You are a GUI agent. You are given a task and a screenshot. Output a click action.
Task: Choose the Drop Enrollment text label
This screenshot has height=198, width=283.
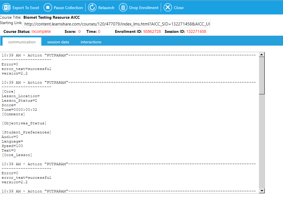144,8
